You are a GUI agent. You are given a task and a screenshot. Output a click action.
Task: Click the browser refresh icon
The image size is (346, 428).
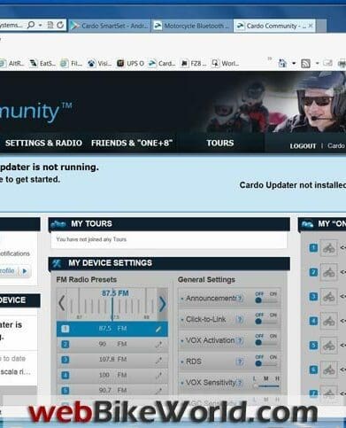(60, 26)
